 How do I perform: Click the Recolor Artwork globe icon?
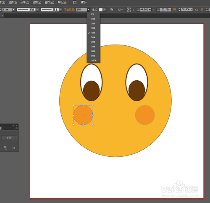click(x=111, y=10)
